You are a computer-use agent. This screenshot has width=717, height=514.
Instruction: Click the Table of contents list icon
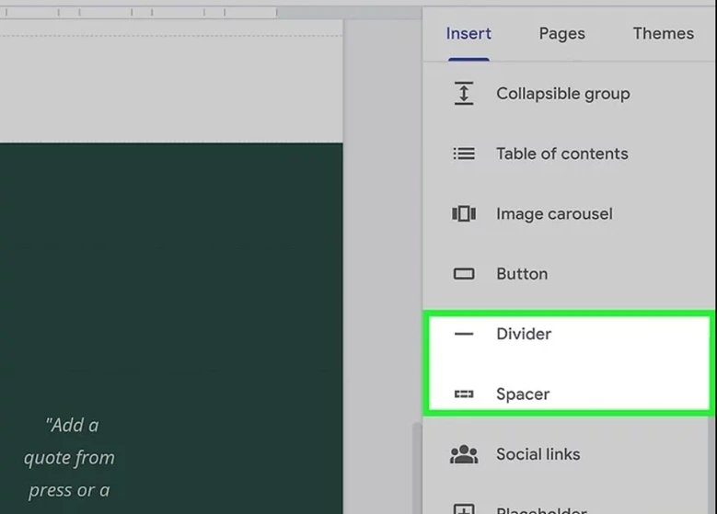pos(464,154)
